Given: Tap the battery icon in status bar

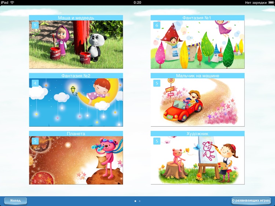Looking at the screenshot, I should point(271,3).
